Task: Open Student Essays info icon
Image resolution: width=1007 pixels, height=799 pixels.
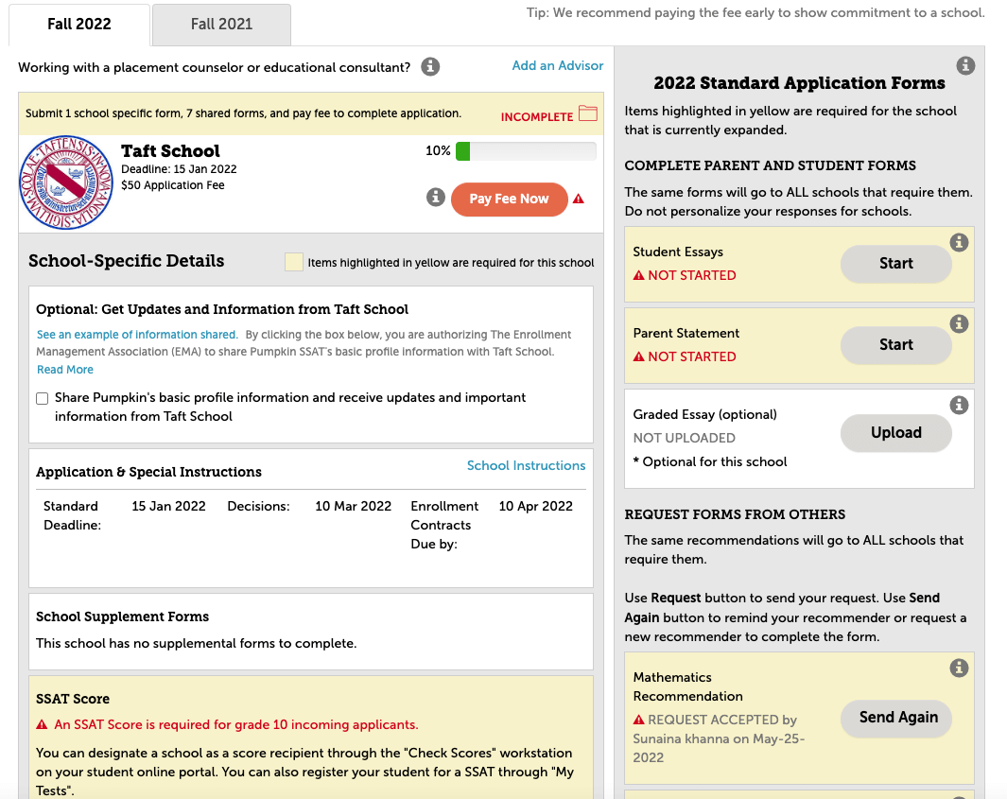Action: (959, 242)
